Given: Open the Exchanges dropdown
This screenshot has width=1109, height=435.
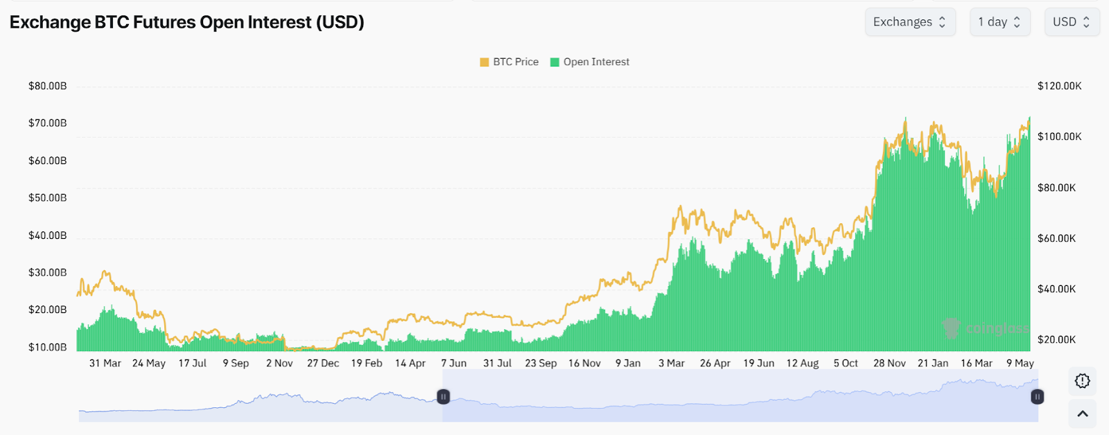Looking at the screenshot, I should click(909, 22).
